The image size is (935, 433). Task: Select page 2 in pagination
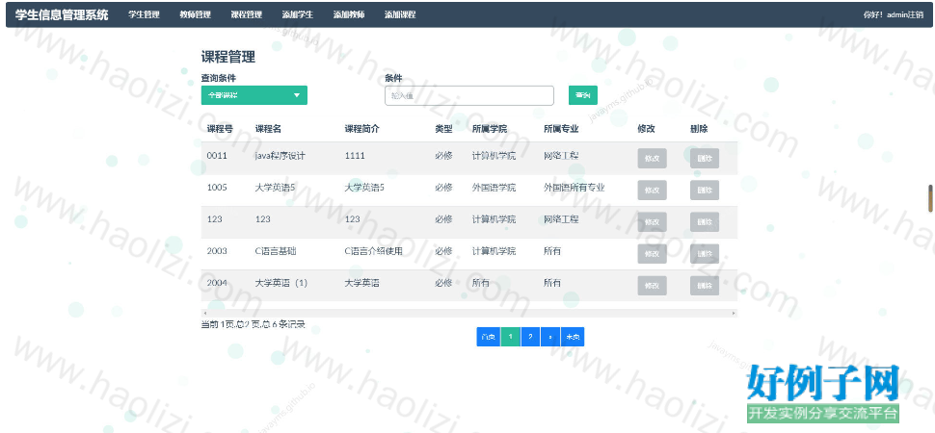(x=530, y=337)
